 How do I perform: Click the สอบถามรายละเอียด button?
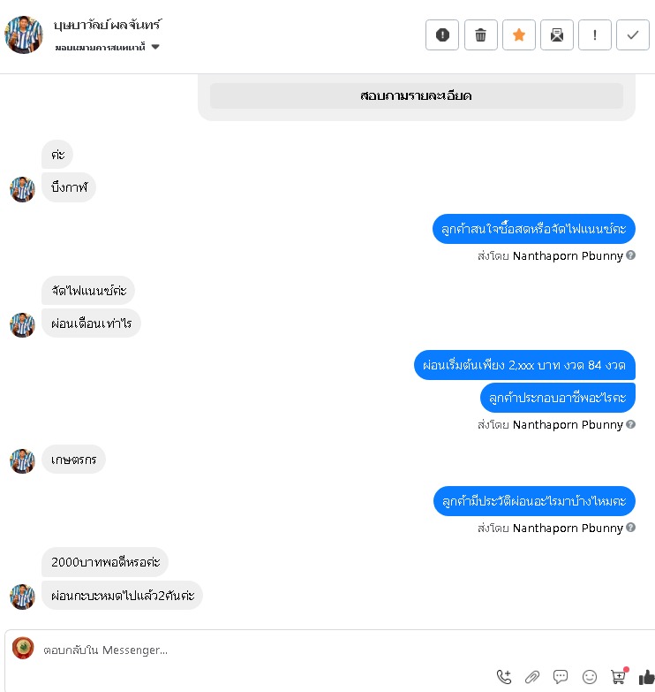(416, 95)
